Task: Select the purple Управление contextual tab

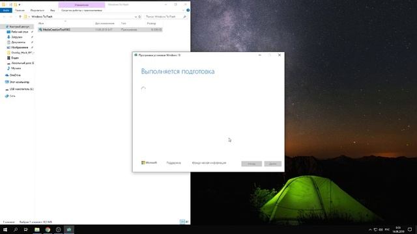Action: (81, 5)
